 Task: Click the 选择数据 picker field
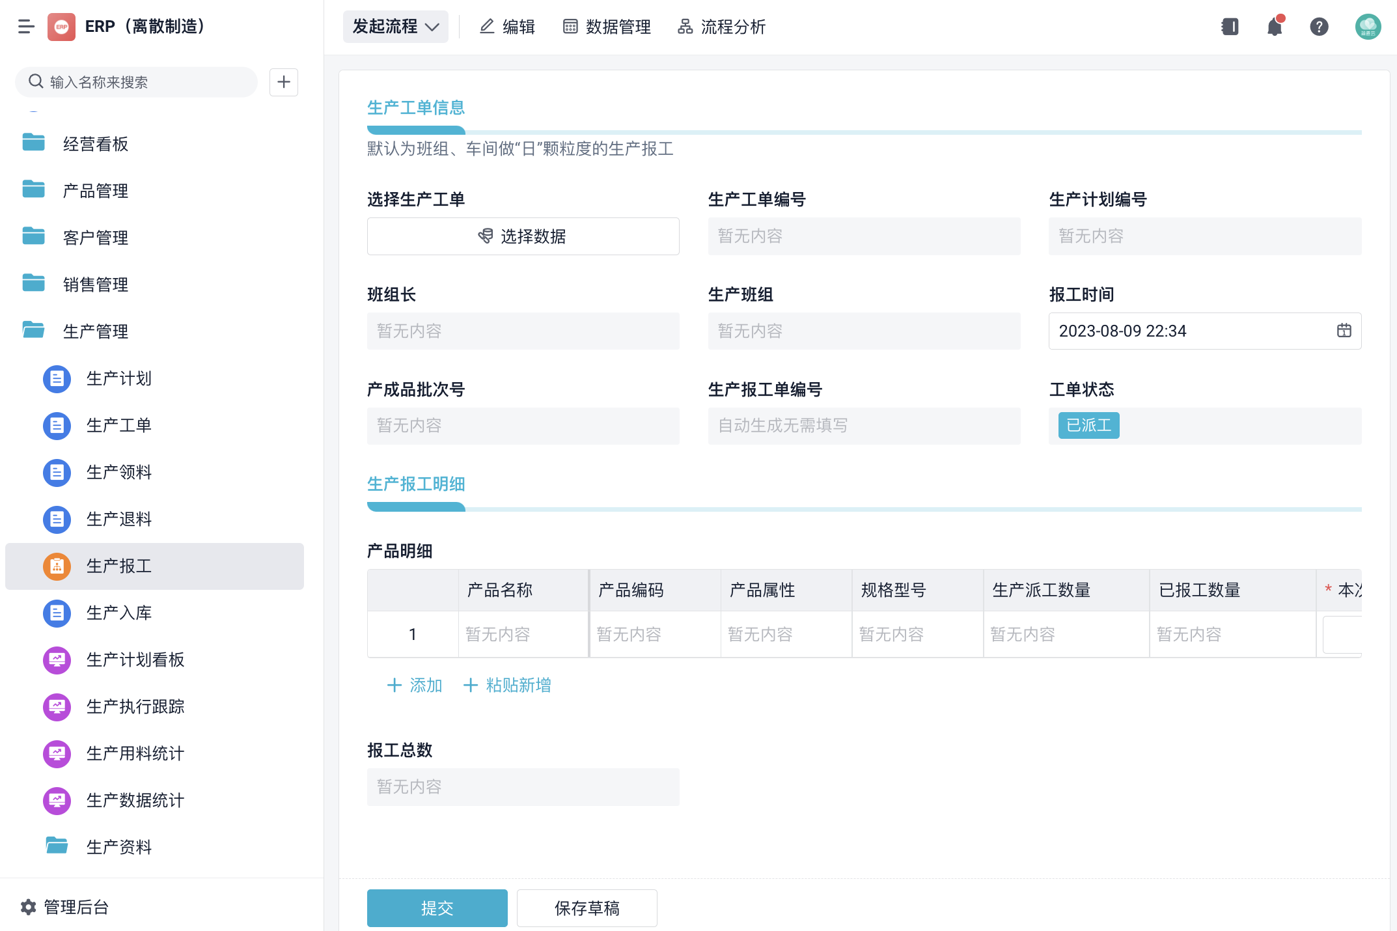(x=523, y=236)
